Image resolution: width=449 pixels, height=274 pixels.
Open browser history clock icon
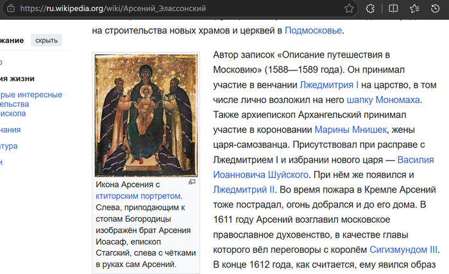click(436, 8)
